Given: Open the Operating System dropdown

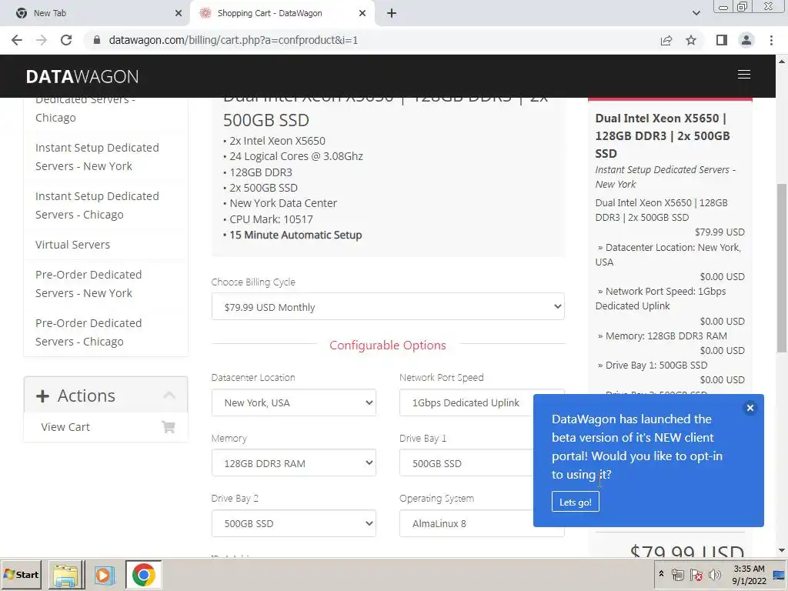Looking at the screenshot, I should [x=466, y=523].
